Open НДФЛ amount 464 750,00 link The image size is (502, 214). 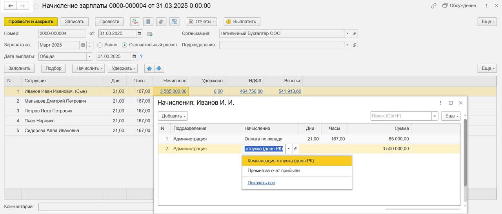pos(251,91)
